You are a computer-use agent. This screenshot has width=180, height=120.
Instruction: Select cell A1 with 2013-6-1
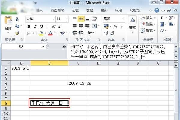click(x=21, y=68)
